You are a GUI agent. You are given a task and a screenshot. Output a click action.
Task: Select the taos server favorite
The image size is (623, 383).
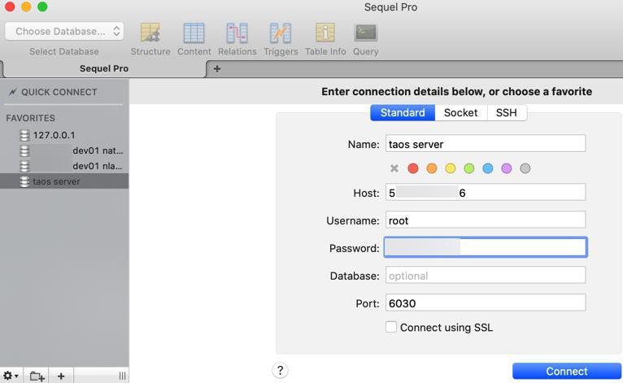[x=64, y=181]
